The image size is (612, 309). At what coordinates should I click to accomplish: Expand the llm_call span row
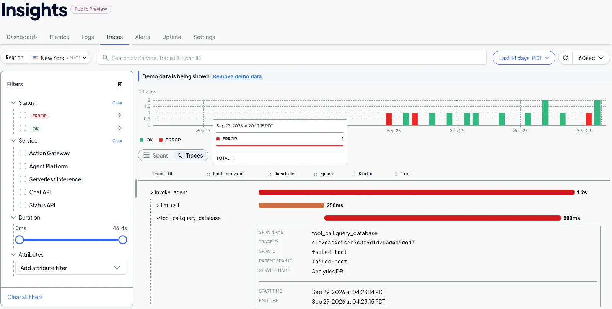(158, 205)
